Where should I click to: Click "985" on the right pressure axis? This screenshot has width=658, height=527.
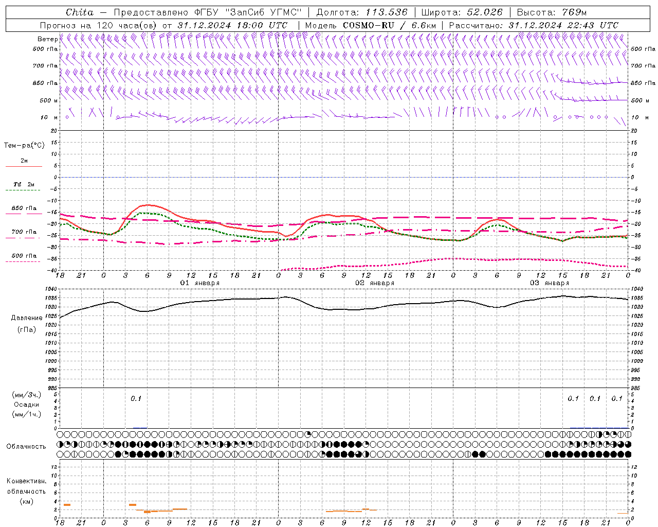click(x=635, y=388)
